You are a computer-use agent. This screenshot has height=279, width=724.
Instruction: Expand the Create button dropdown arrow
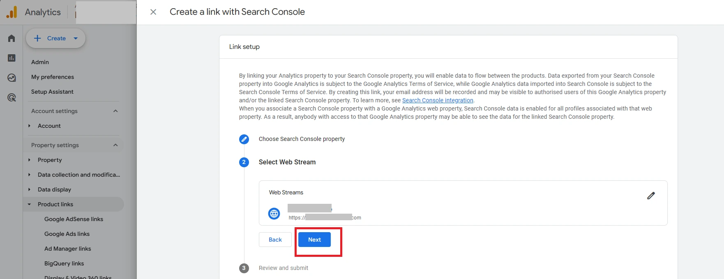point(76,38)
